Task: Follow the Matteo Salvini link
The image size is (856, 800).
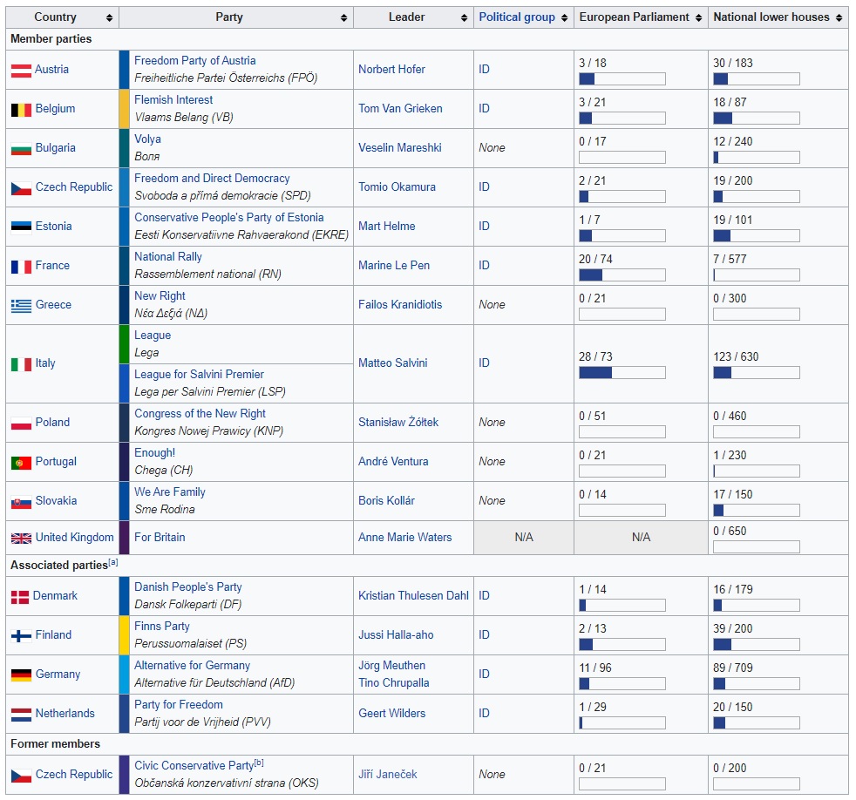Action: coord(393,363)
